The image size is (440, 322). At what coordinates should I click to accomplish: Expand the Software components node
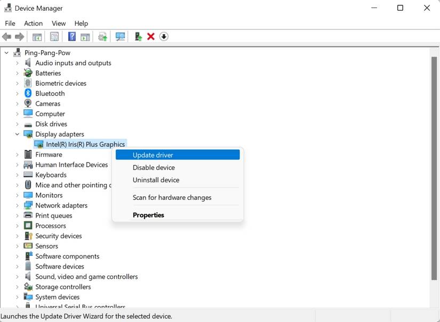pos(18,256)
